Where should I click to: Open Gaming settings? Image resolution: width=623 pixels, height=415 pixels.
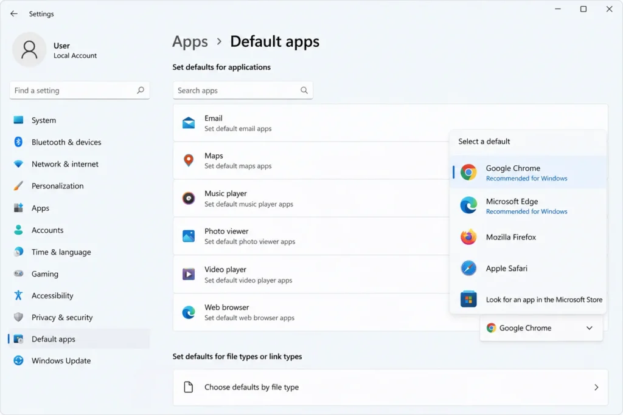(x=79, y=273)
